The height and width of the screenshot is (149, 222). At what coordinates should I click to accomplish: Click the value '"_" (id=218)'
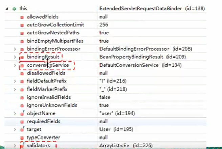point(113,89)
